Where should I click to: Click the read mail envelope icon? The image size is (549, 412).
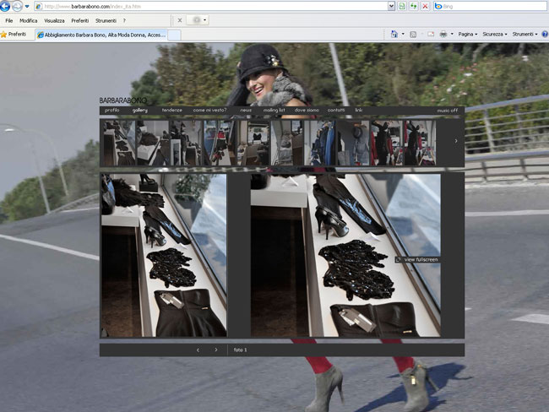pyautogui.click(x=431, y=34)
